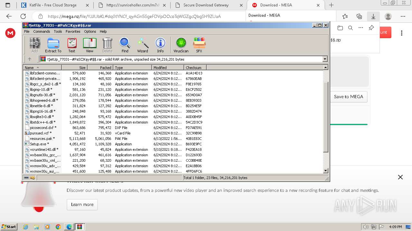
Task: Open more options in the downloads panel
Action: click(x=361, y=28)
